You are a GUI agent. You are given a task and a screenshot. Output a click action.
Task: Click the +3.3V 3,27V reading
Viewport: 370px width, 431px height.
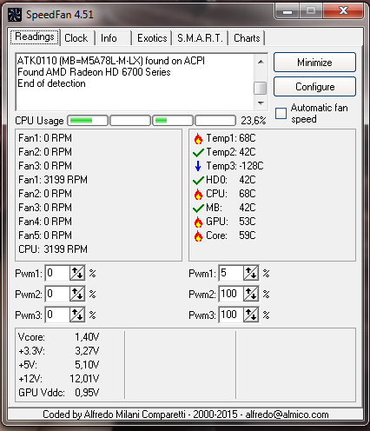point(58,351)
